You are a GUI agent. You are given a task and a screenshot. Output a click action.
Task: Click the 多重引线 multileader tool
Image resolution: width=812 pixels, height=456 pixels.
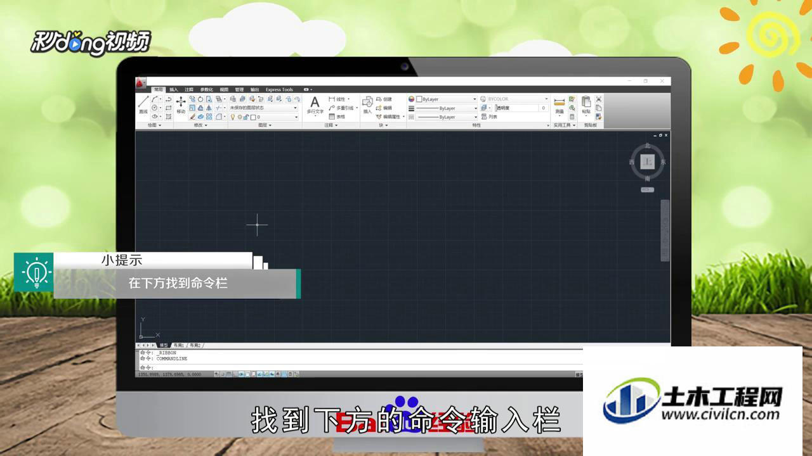tap(343, 108)
